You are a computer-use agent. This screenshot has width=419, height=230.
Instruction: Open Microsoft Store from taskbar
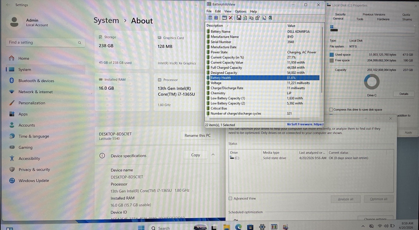click(250, 227)
